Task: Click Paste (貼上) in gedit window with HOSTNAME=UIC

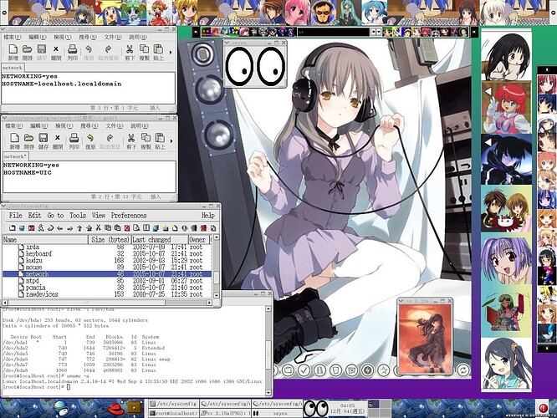Action: (160, 141)
